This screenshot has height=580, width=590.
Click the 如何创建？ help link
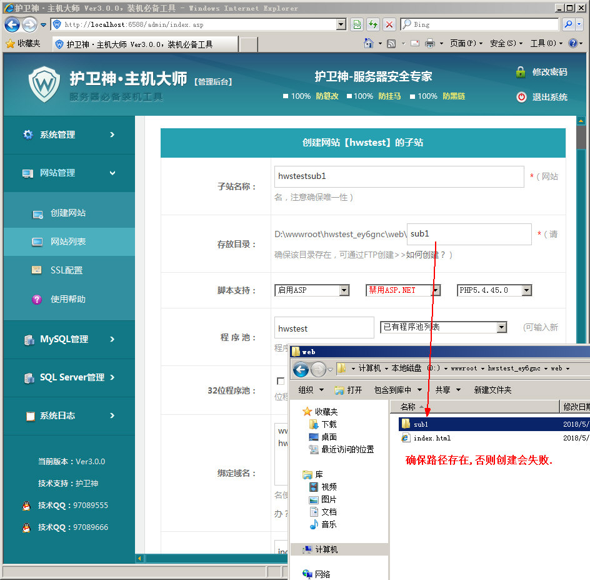tap(426, 255)
